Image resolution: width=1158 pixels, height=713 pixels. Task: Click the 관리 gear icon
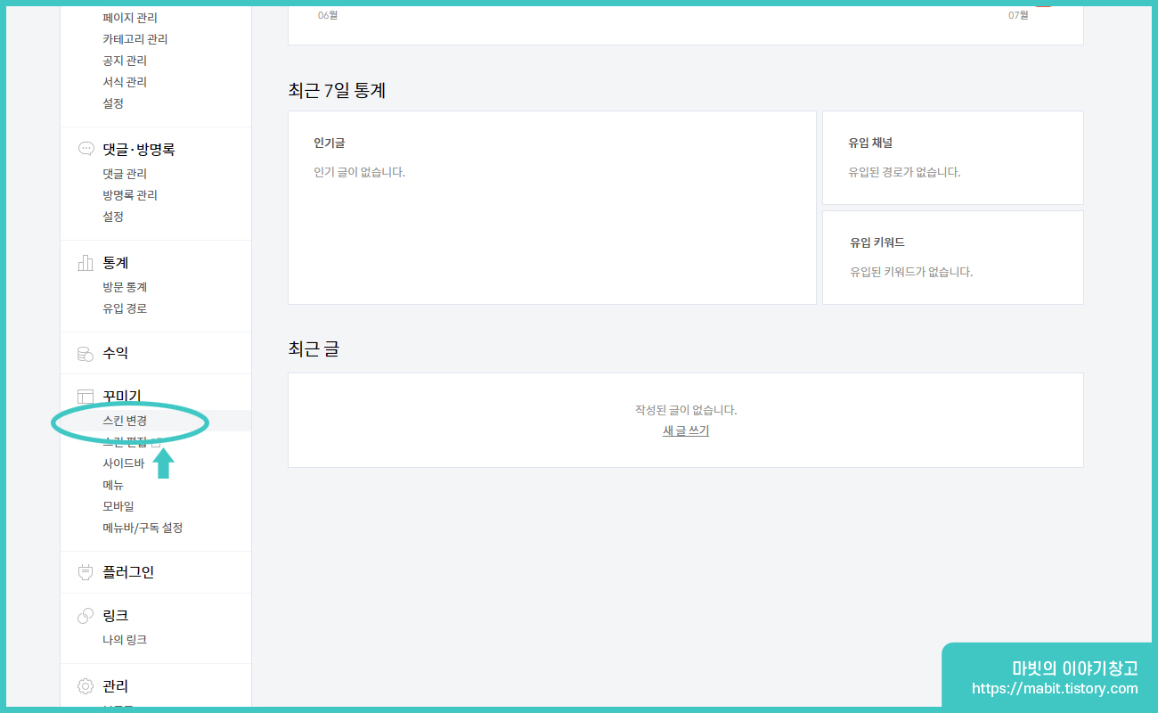pos(86,686)
